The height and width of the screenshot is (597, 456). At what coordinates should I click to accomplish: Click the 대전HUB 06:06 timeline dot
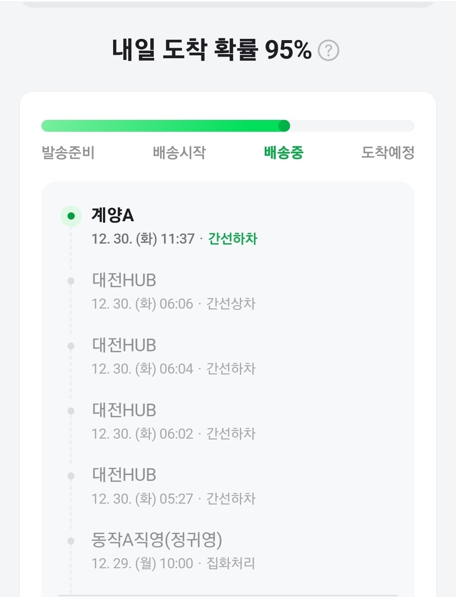[71, 281]
